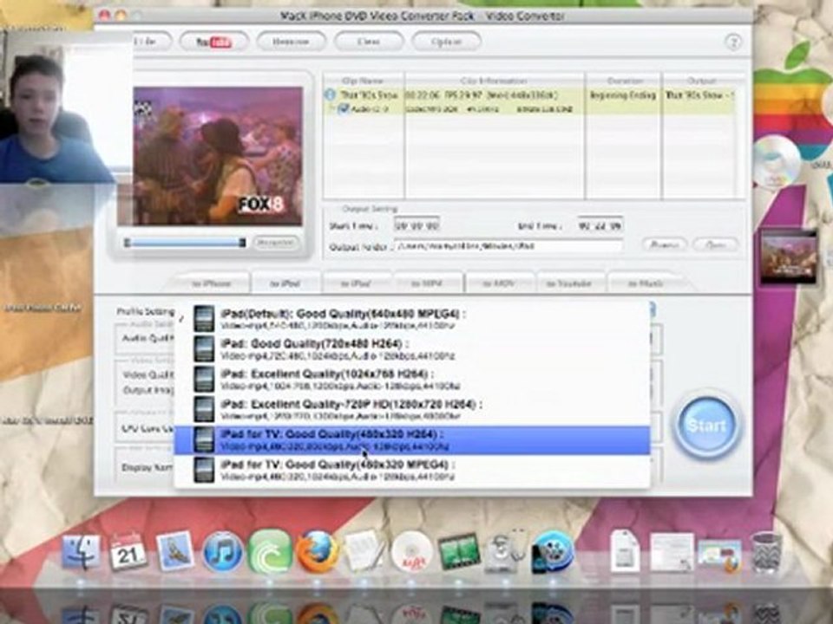Screen dimensions: 833x624
Task: Select the clip name 'That '70s Show'
Action: [x=369, y=95]
